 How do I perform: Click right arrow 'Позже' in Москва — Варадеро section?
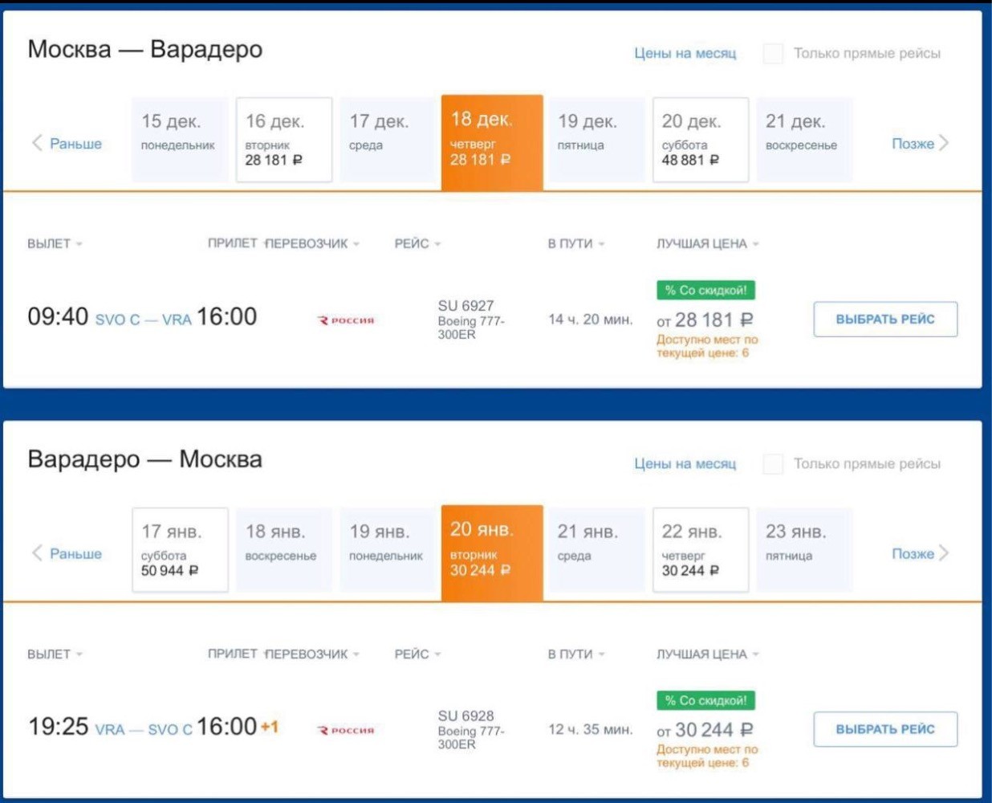[921, 144]
